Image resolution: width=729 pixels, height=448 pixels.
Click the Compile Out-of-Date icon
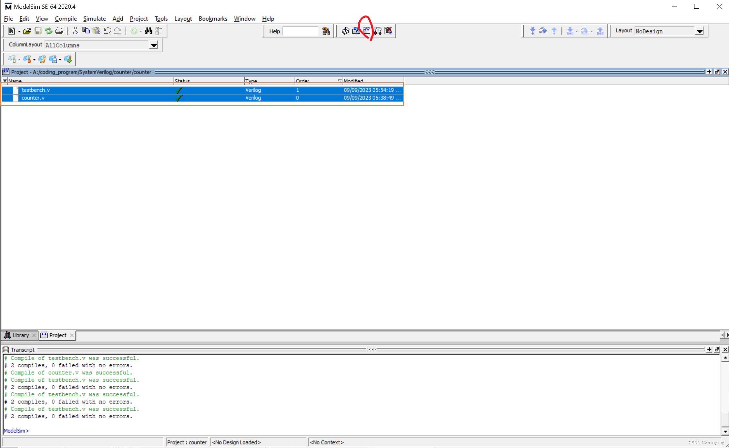(x=356, y=31)
